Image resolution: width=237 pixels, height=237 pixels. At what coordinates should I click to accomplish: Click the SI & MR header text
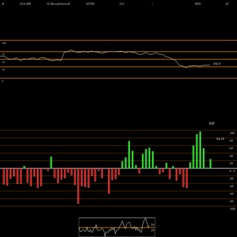click(25, 4)
